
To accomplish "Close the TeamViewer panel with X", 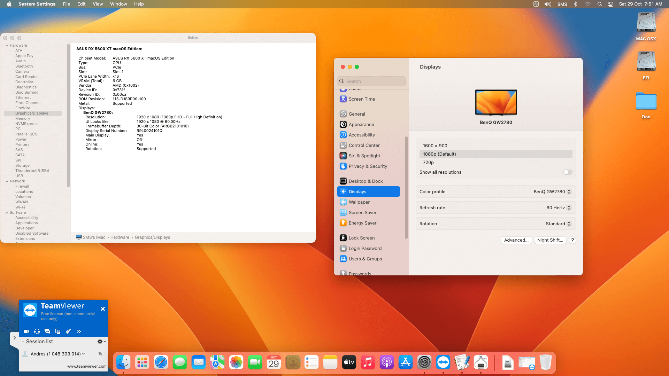I will point(103,309).
